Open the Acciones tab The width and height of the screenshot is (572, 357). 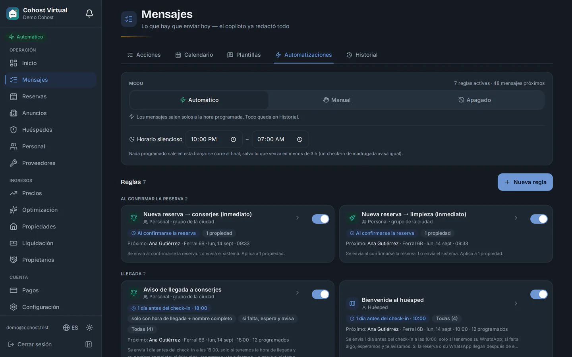144,55
